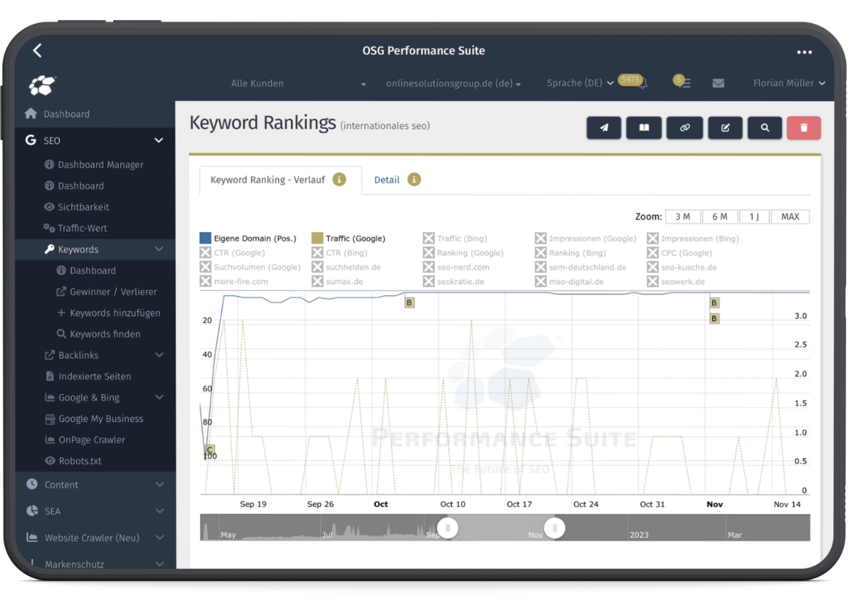Click the 2023 label in range navigator
Viewport: 850px width, 614px height.
pyautogui.click(x=639, y=534)
